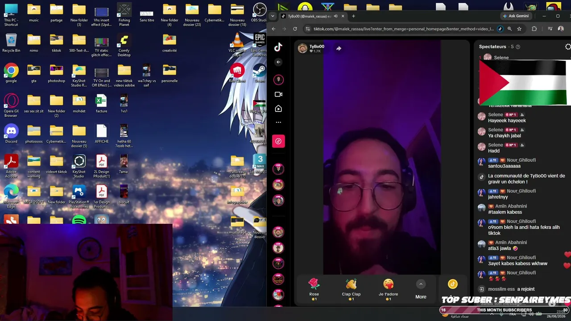571x321 pixels.
Task: Select the 'gta' desktop folder
Action: pyautogui.click(x=34, y=73)
